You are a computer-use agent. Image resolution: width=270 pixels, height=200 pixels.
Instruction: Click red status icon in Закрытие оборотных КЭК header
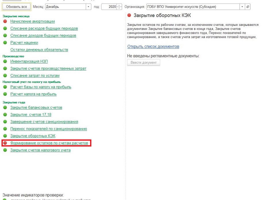coord(129,15)
